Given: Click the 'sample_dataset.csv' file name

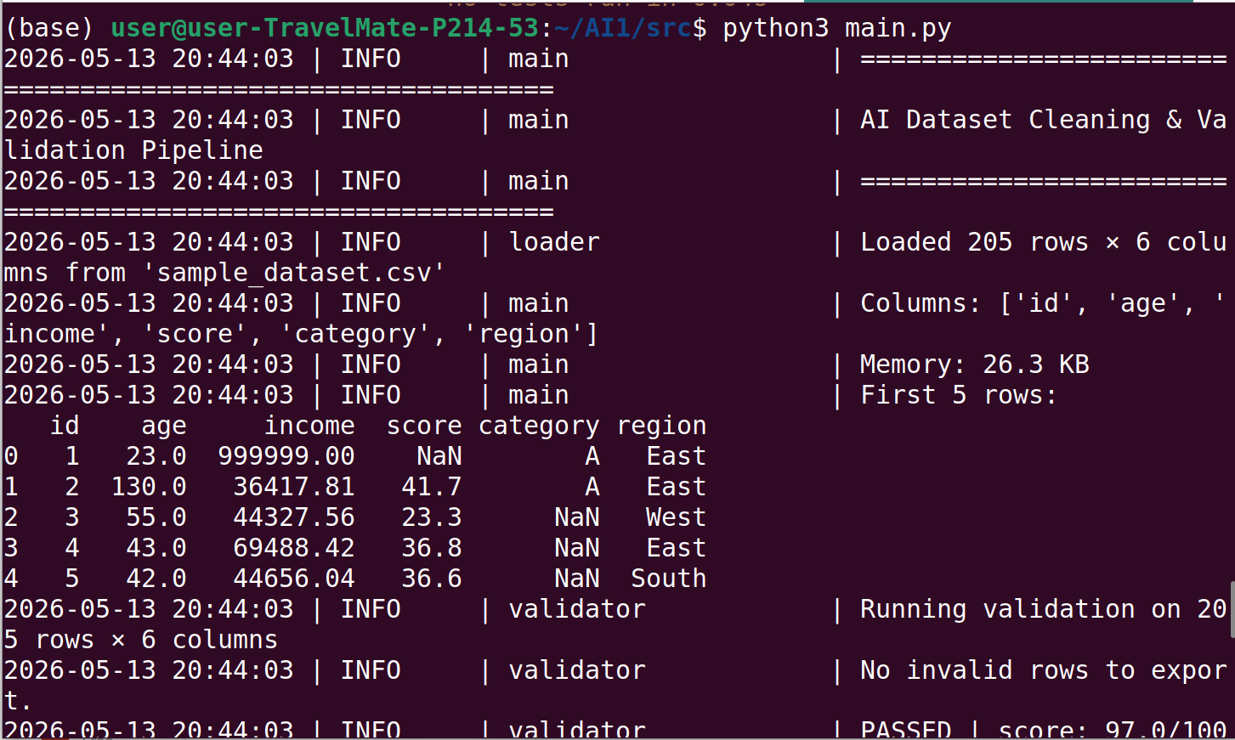Looking at the screenshot, I should tap(294, 273).
